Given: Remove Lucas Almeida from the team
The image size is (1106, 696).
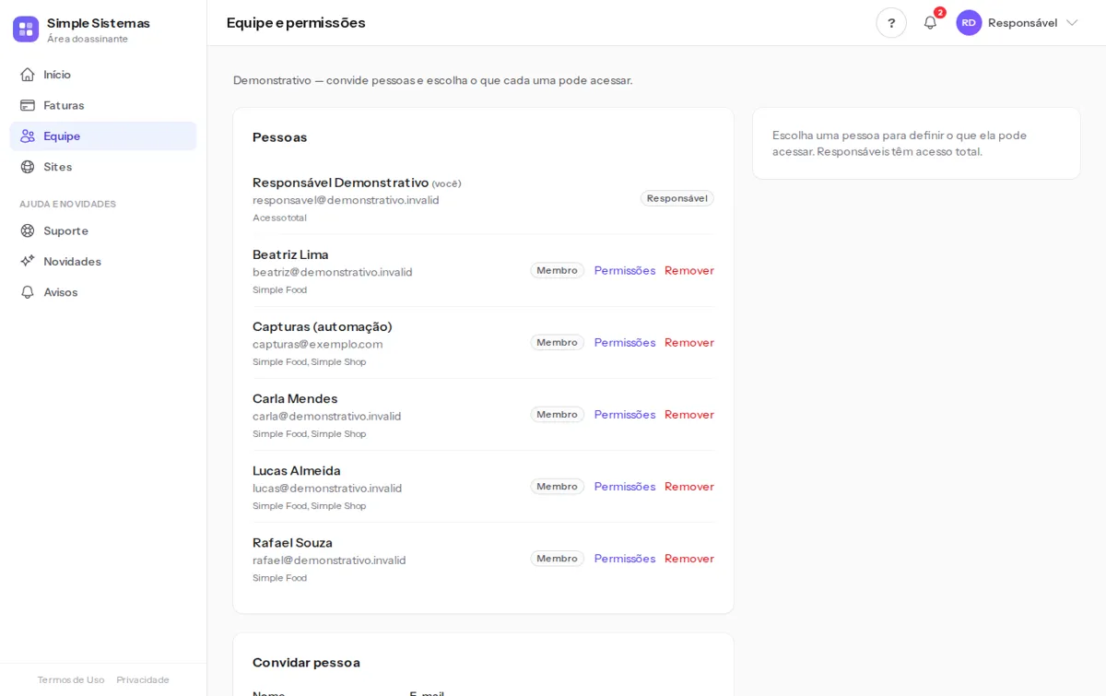Looking at the screenshot, I should tap(689, 486).
